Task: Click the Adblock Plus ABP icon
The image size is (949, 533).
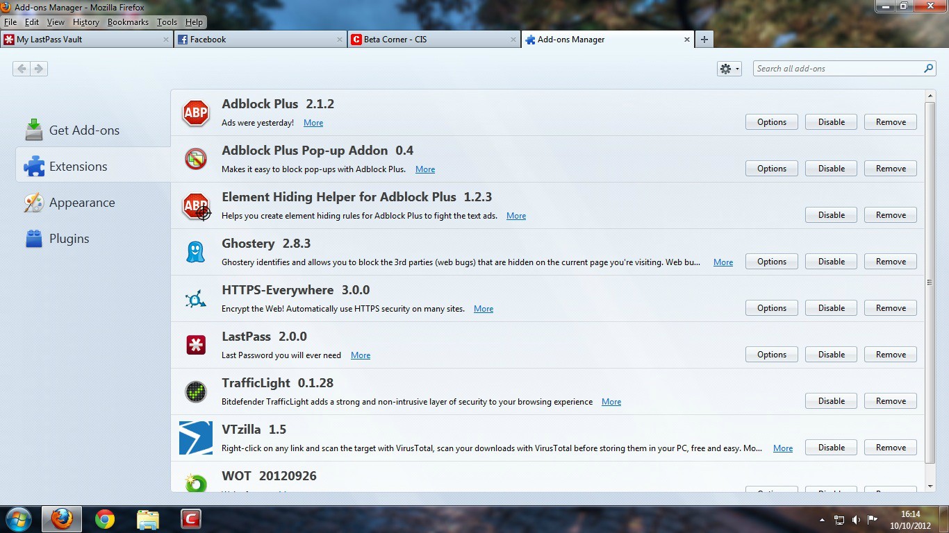Action: [x=196, y=112]
